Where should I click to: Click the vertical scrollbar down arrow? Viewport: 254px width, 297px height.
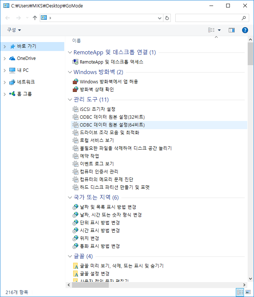tap(250, 279)
